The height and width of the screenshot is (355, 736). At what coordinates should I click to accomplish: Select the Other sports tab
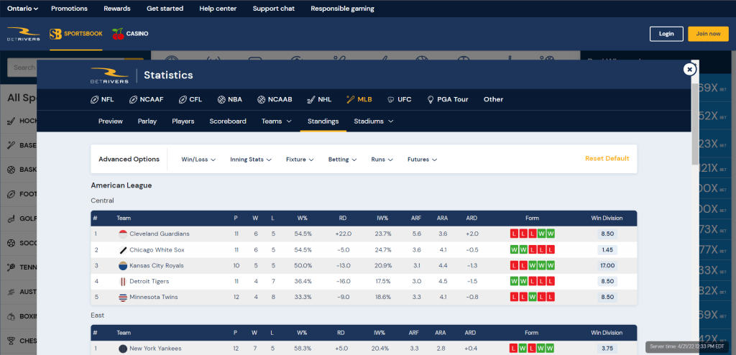(493, 100)
